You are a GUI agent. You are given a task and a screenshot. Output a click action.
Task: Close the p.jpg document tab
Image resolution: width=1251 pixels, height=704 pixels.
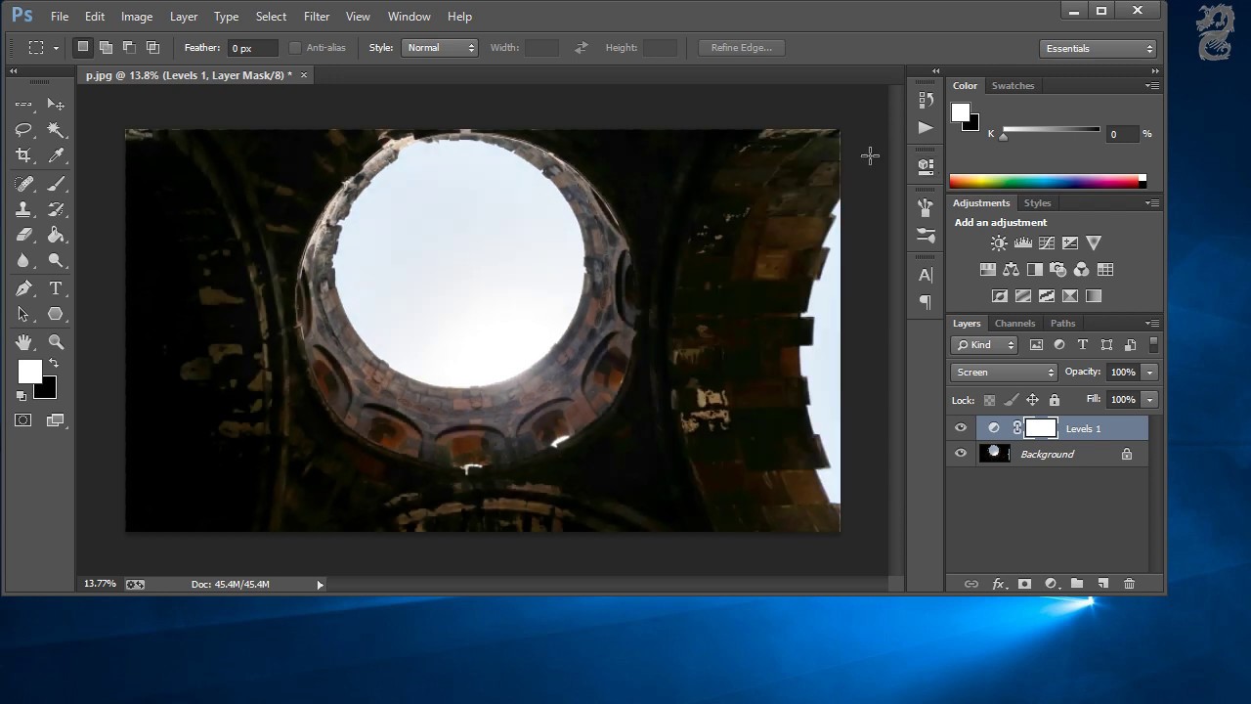tap(304, 75)
